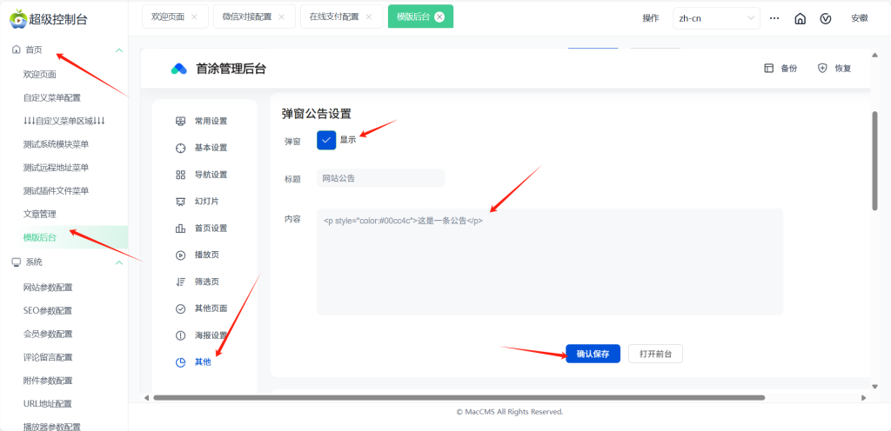Close the 在线支付配置 tab

[368, 17]
